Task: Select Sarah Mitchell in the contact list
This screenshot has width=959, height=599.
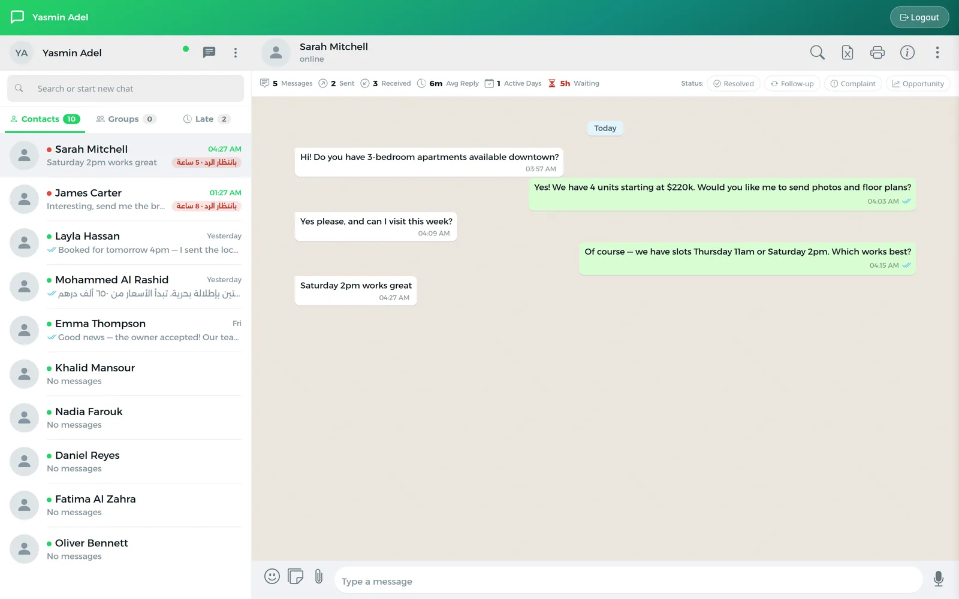Action: [125, 155]
